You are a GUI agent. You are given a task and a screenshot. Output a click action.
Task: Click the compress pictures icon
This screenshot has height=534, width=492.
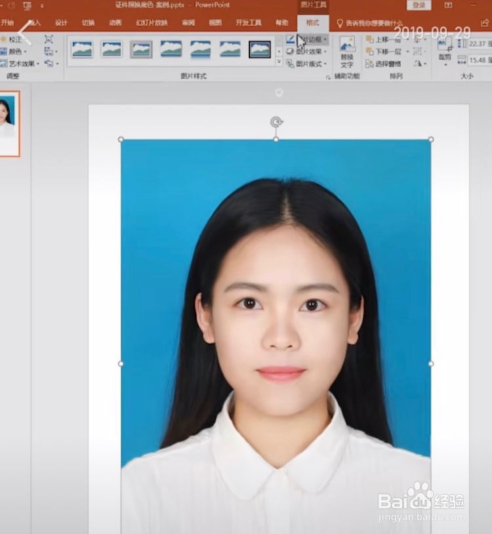49,39
